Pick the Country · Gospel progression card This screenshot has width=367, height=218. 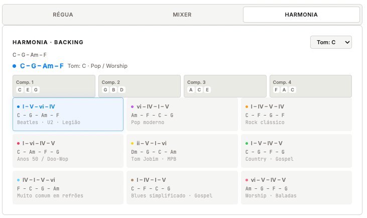pos(296,151)
